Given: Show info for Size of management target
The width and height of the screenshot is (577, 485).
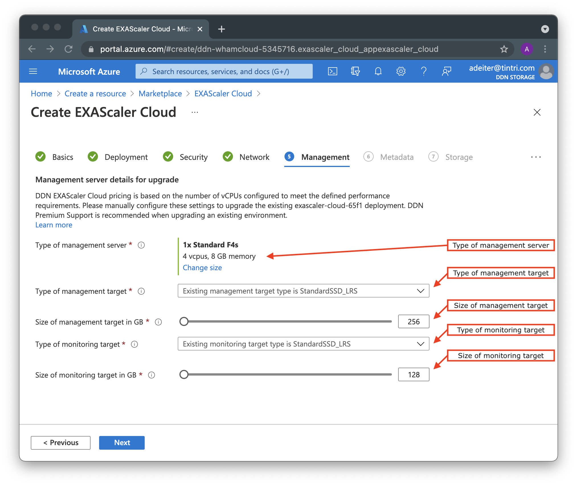Looking at the screenshot, I should [x=158, y=322].
